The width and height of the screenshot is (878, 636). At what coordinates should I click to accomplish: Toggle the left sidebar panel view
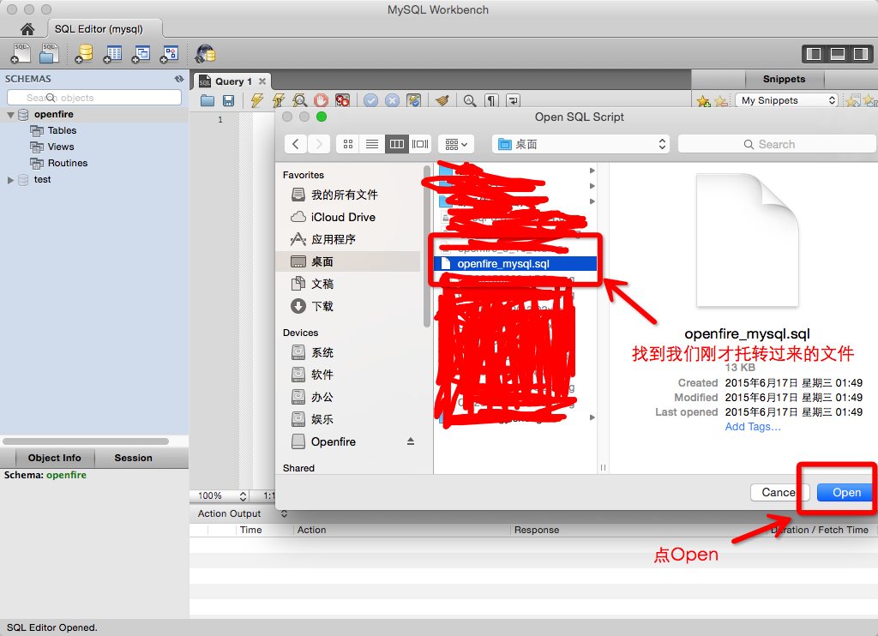pyautogui.click(x=815, y=54)
